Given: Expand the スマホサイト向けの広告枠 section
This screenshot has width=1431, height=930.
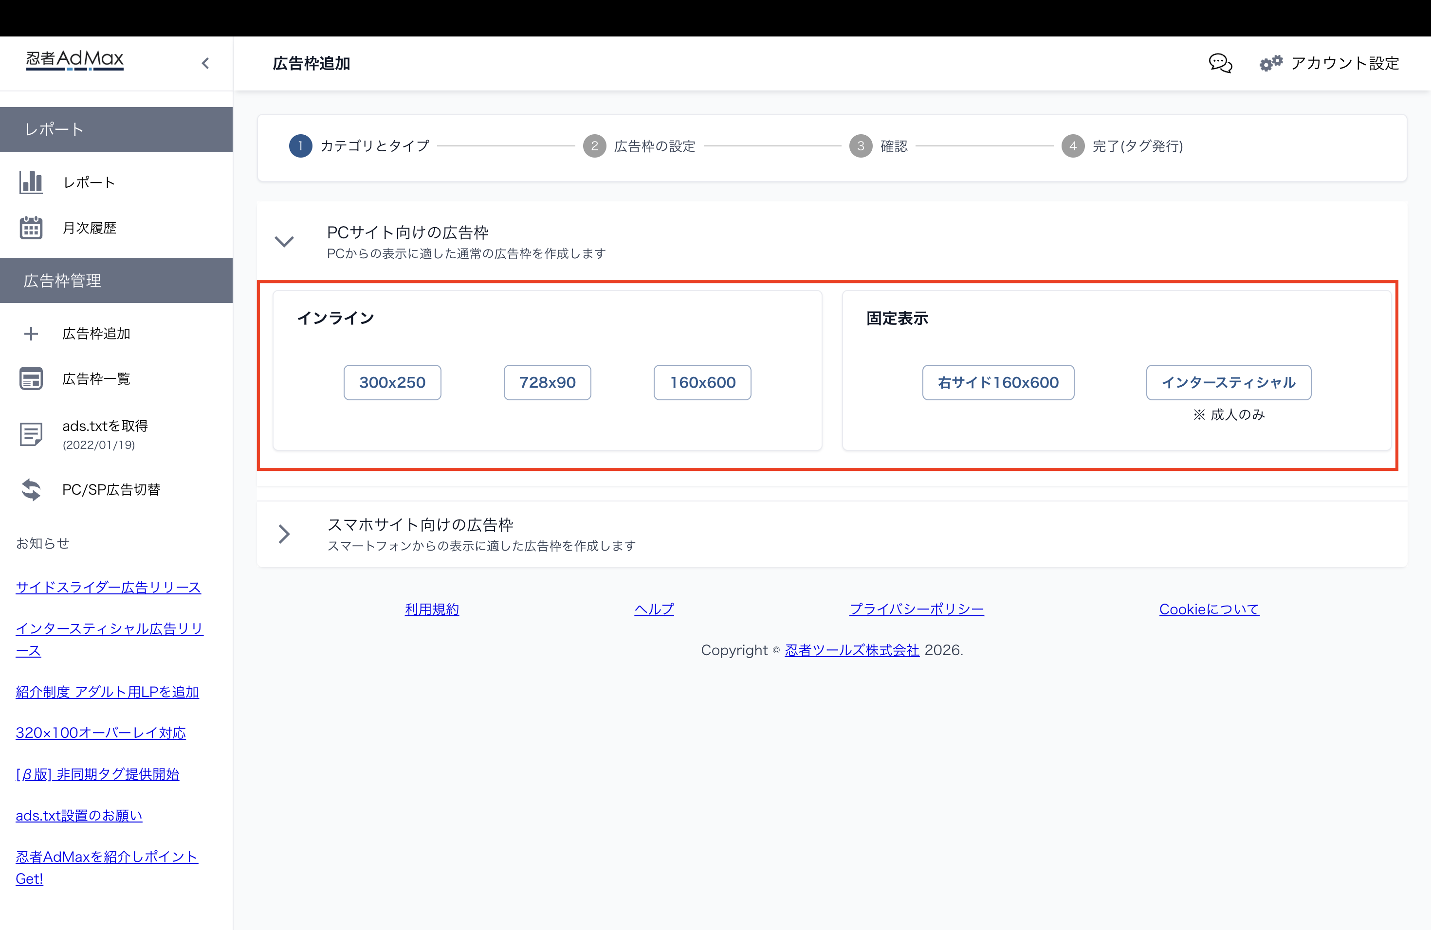Looking at the screenshot, I should 284,534.
